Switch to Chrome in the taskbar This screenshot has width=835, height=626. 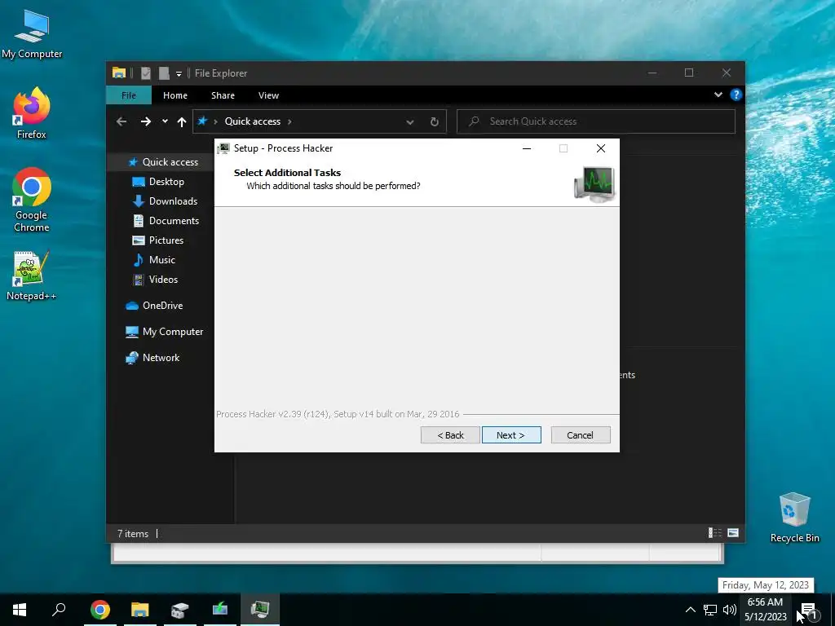100,610
